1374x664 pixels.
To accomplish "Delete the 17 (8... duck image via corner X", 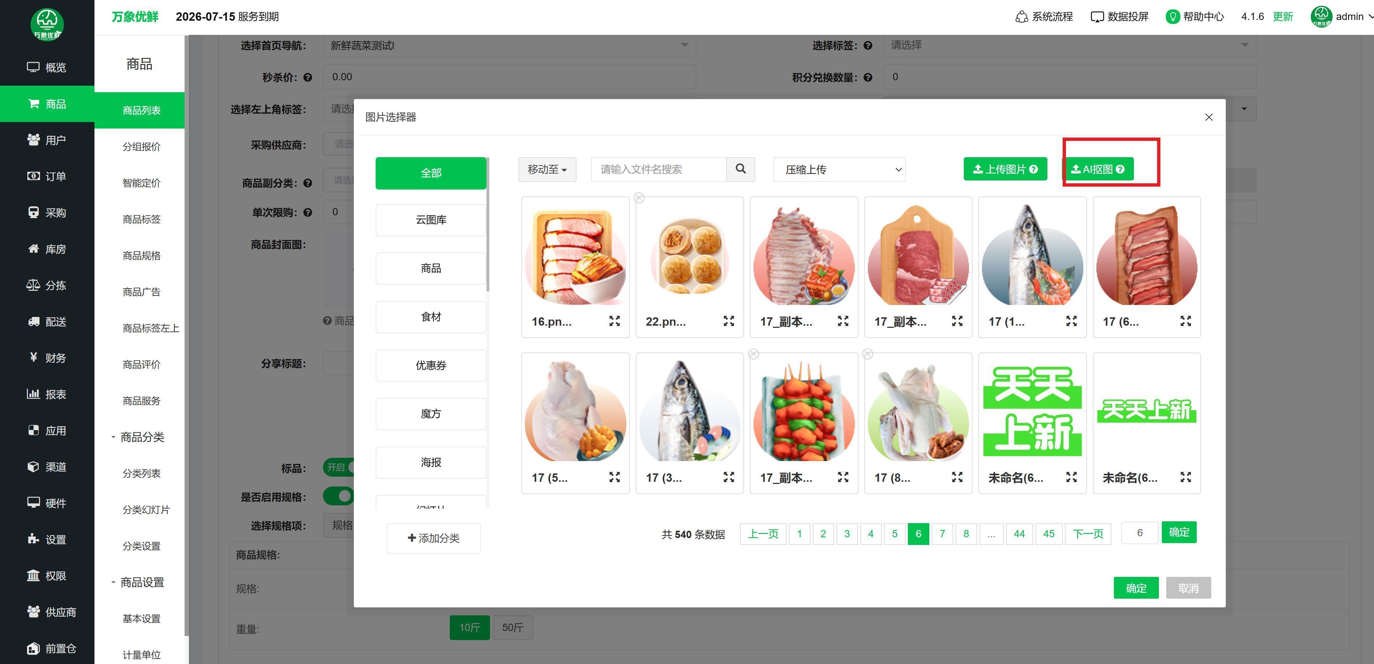I will [x=868, y=354].
